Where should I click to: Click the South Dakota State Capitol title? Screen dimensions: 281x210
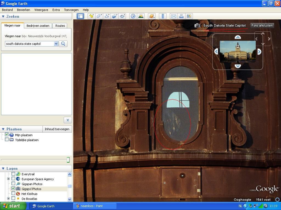(x=224, y=25)
